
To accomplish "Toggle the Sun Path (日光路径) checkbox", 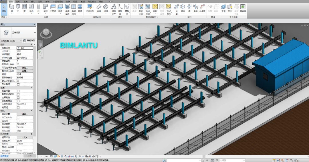I will (18, 84).
